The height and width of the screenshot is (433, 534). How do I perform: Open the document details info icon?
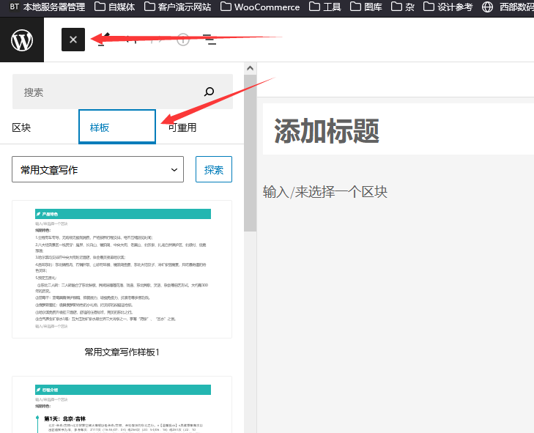coord(183,40)
